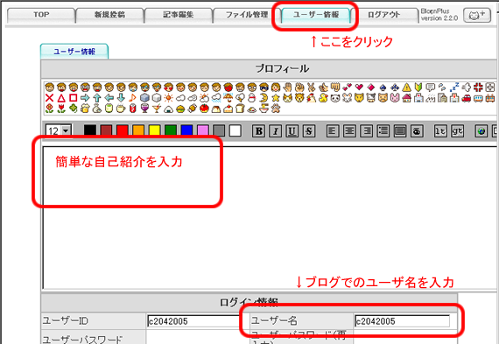Insert a bulleted list
The image size is (499, 344).
point(383,130)
